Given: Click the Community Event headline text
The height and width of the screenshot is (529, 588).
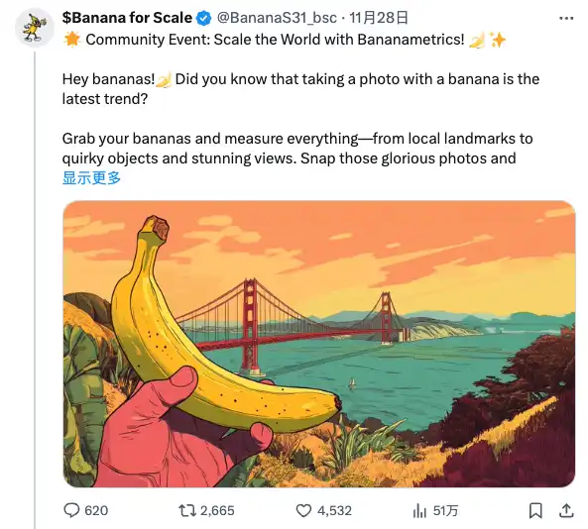Looking at the screenshot, I should (275, 40).
